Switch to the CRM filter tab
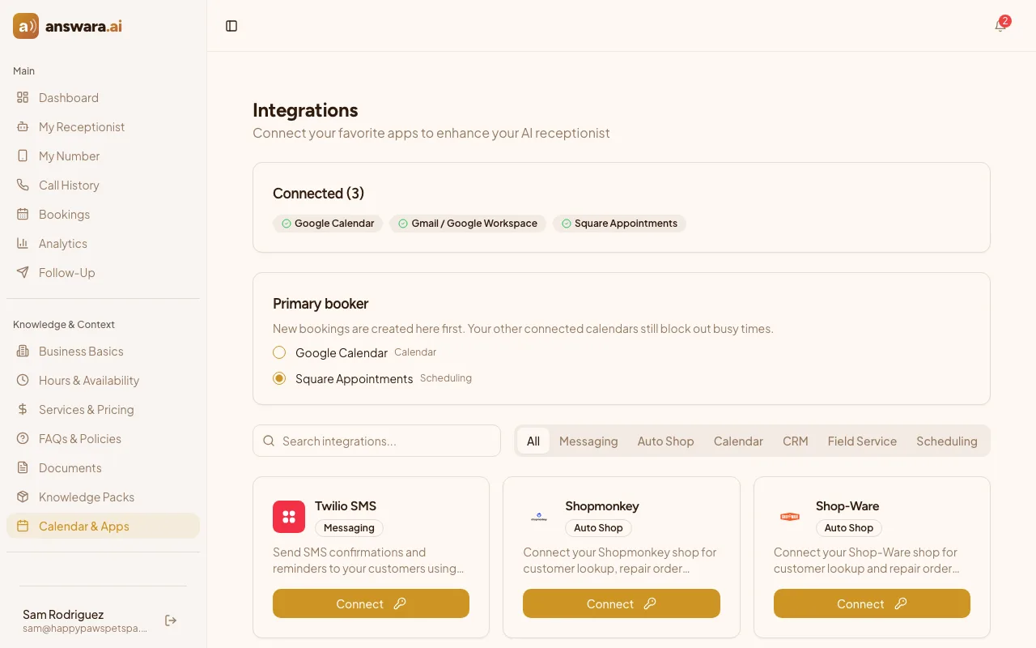 (x=796, y=441)
